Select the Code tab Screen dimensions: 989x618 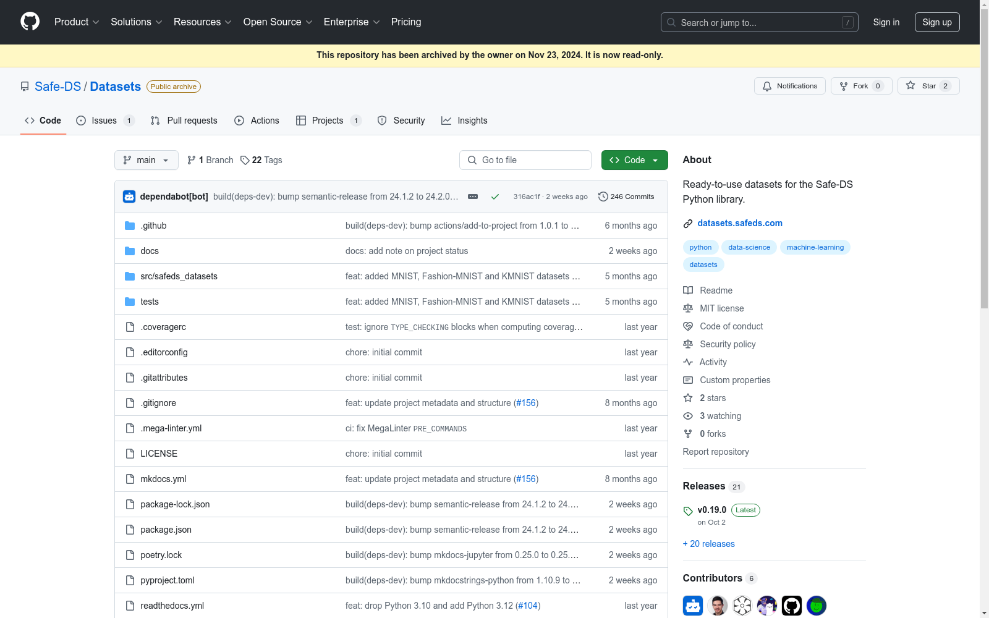pyautogui.click(x=43, y=121)
